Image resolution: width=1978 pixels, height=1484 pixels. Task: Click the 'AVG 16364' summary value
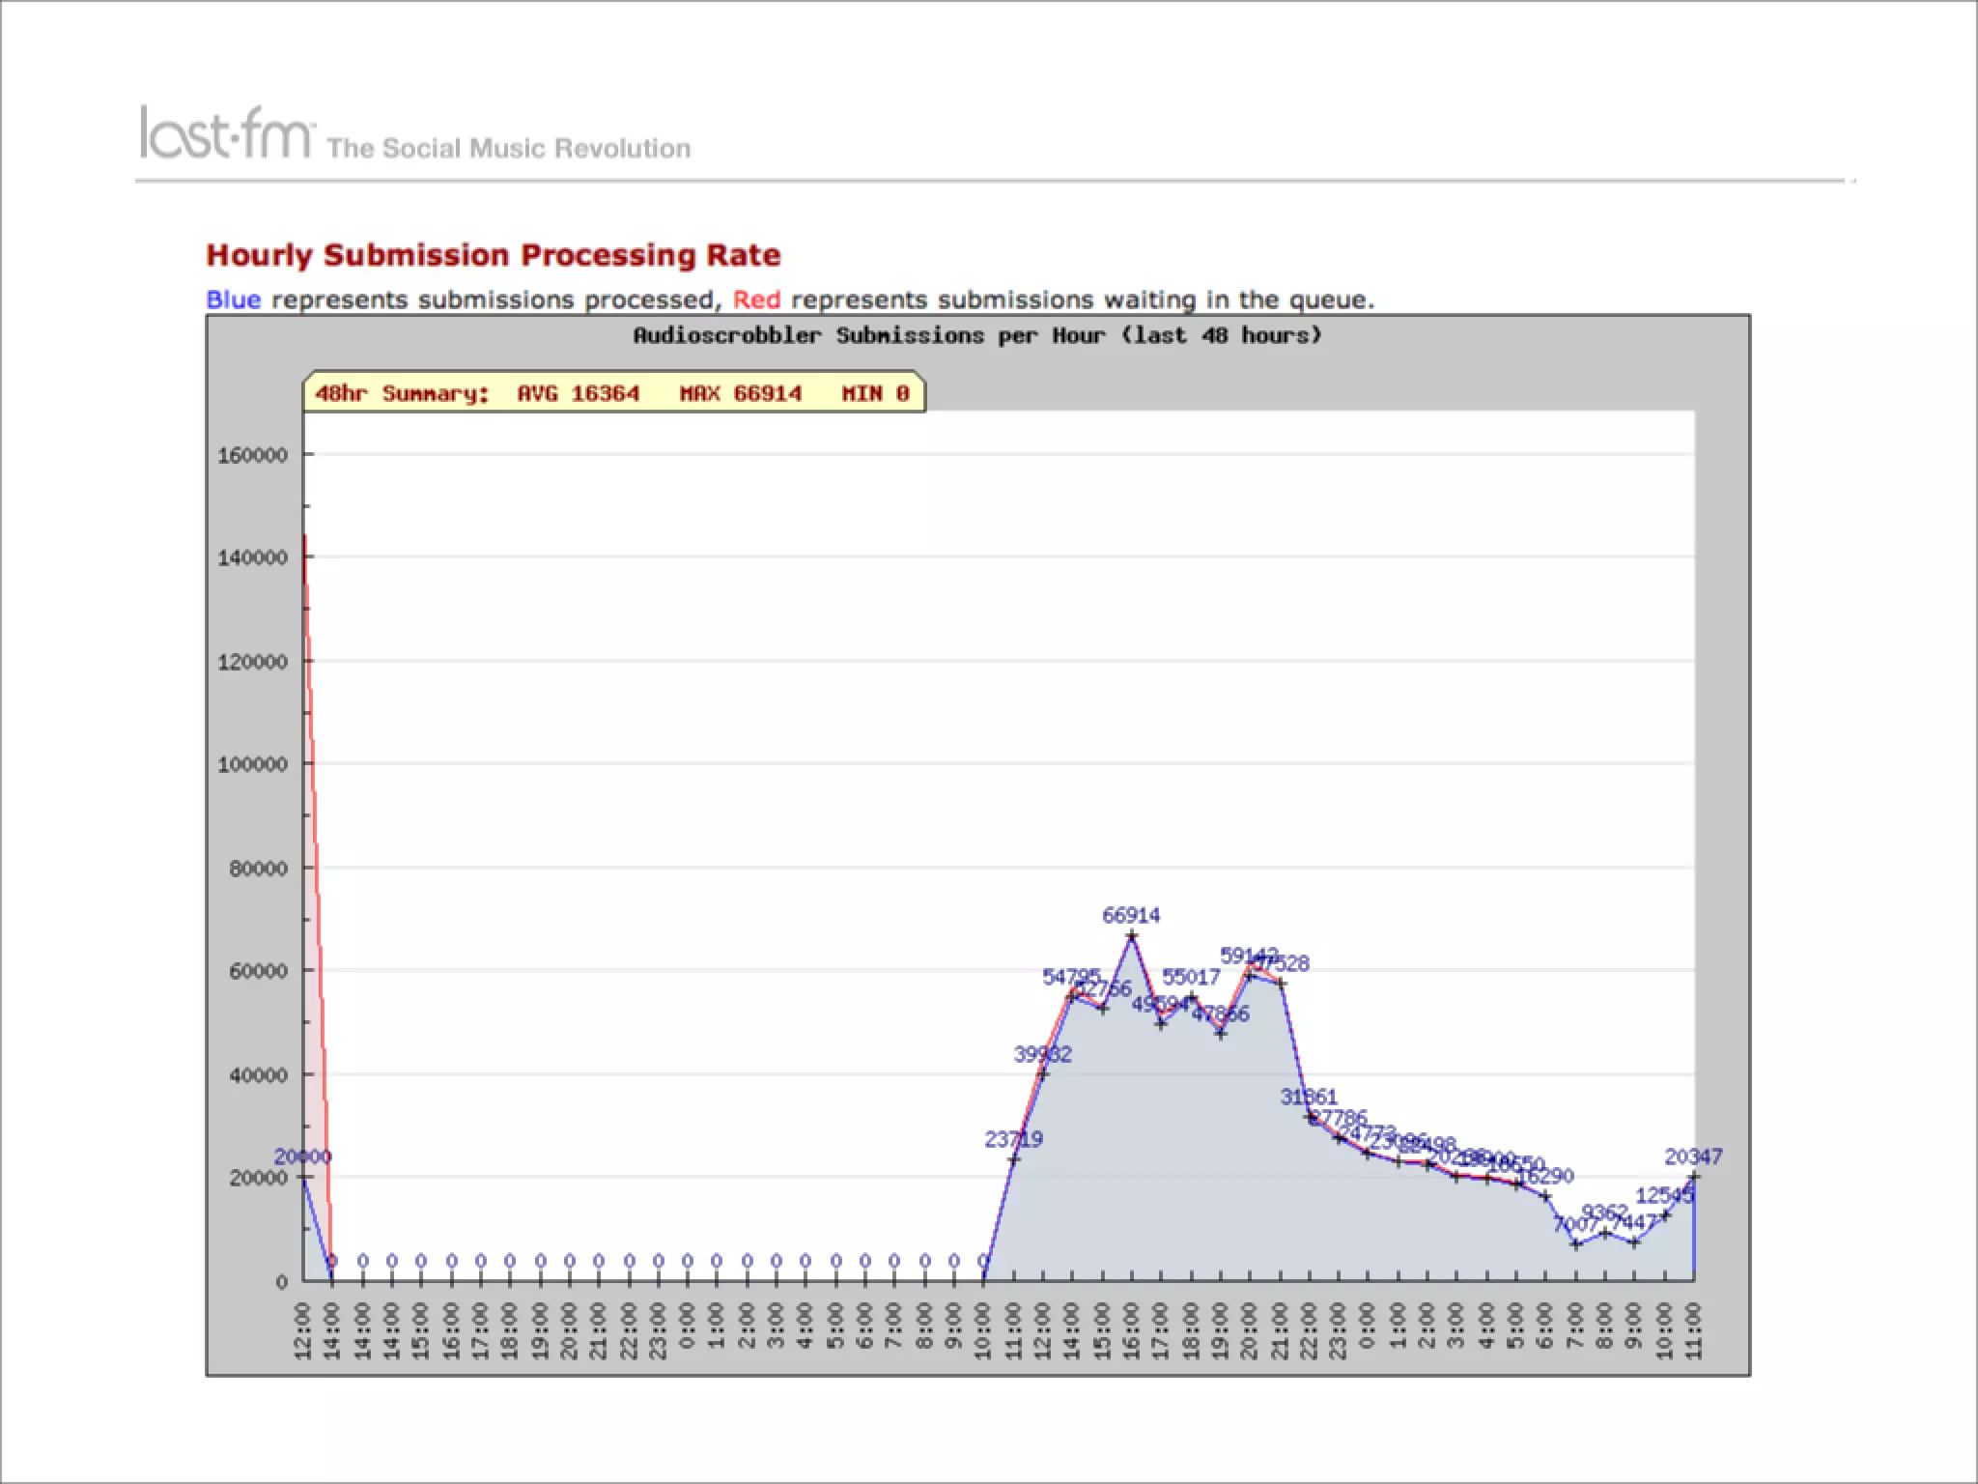[x=578, y=393]
